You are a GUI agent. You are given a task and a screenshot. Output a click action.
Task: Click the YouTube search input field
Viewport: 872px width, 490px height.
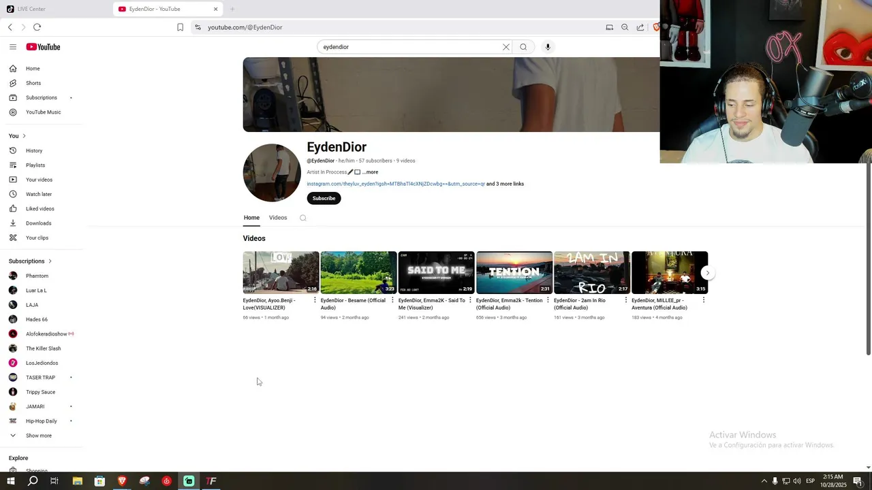pyautogui.click(x=411, y=47)
